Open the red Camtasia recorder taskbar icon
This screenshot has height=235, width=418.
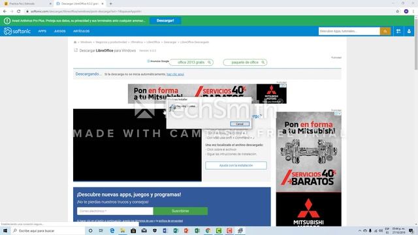[229, 230]
